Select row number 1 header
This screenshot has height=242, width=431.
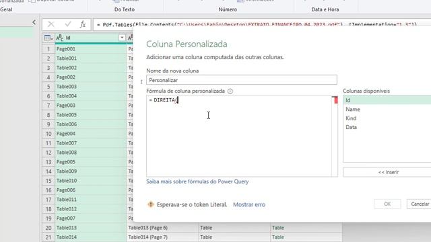pos(48,49)
